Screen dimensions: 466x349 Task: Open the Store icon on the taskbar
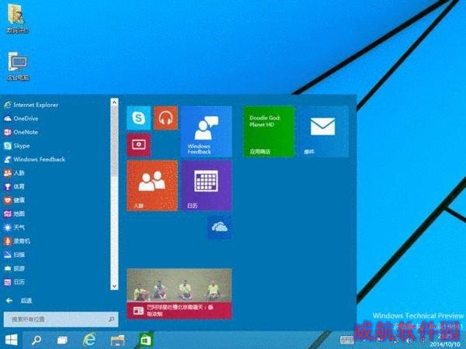[145, 340]
